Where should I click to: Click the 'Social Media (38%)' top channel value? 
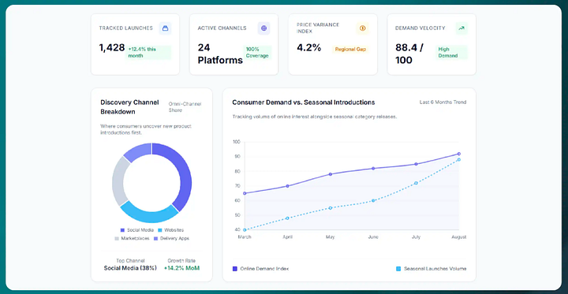point(130,268)
